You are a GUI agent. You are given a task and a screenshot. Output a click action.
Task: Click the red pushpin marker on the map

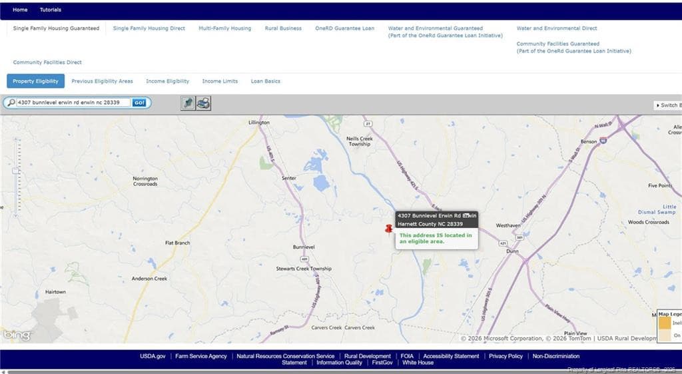coord(389,229)
